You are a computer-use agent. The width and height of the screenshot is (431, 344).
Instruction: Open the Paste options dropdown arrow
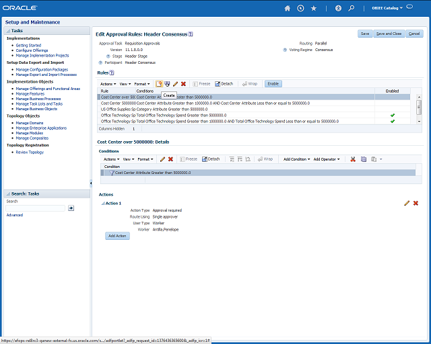pyautogui.click(x=381, y=159)
